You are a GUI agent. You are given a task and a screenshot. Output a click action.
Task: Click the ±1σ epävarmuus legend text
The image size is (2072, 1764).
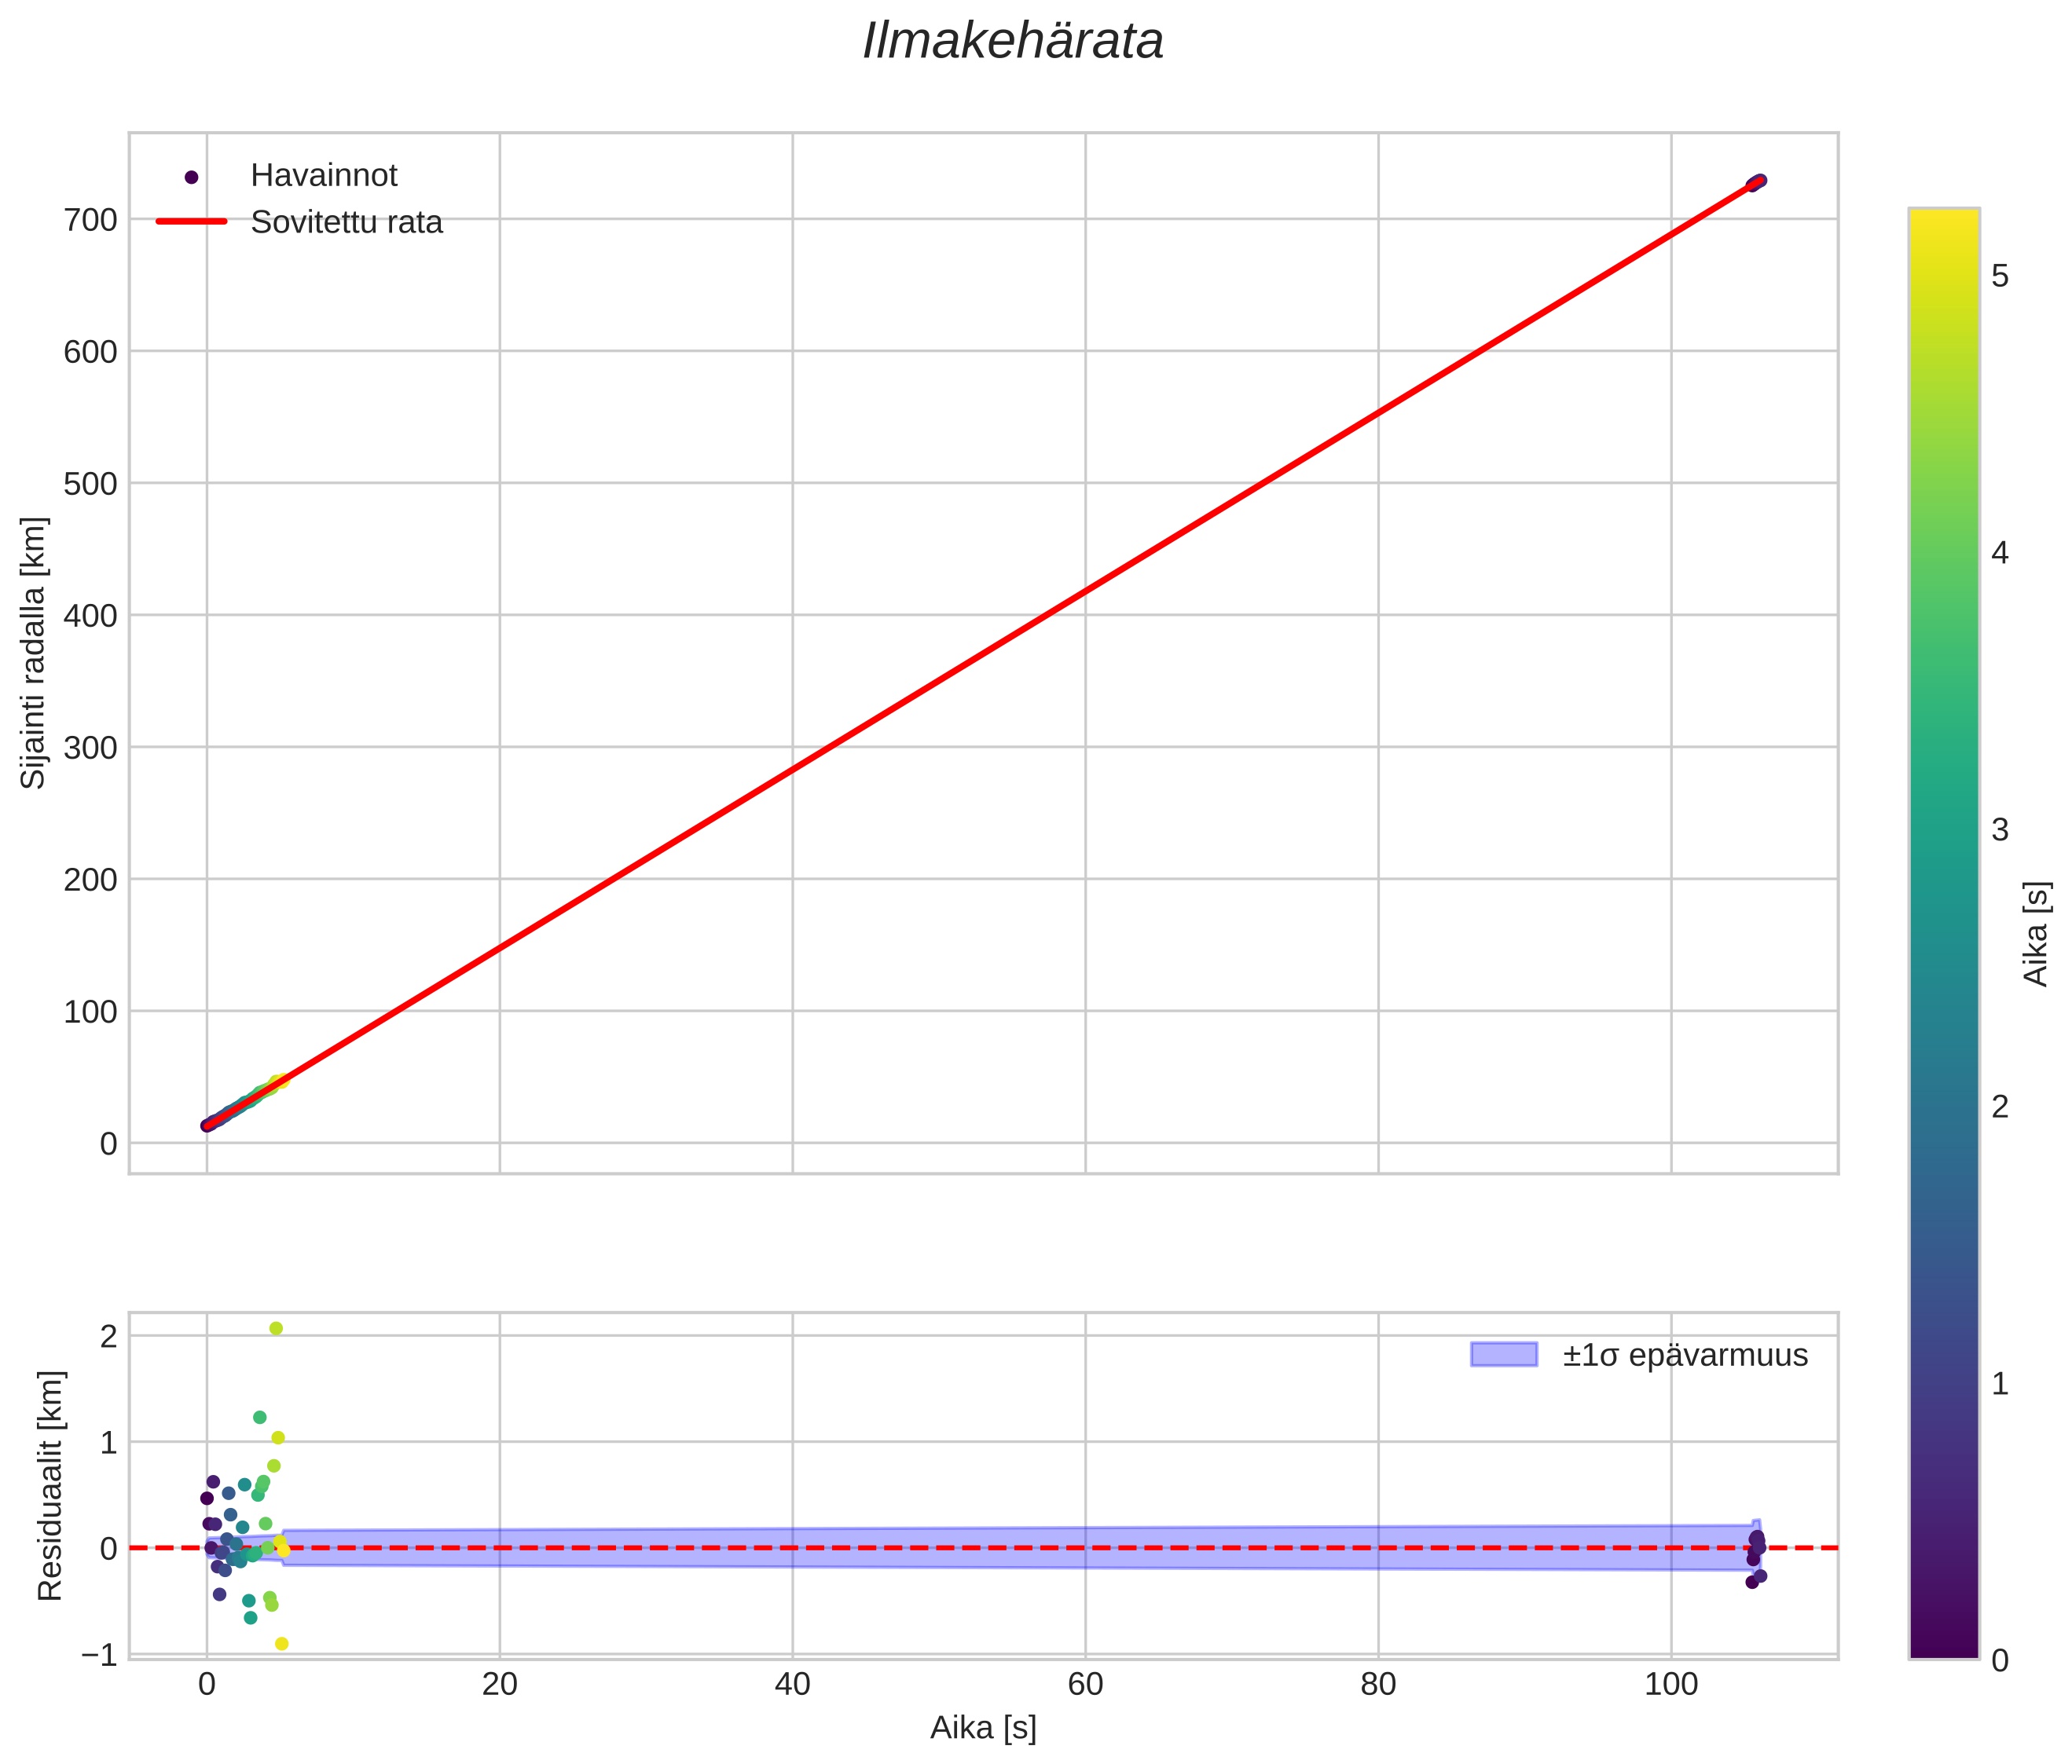(1685, 1356)
